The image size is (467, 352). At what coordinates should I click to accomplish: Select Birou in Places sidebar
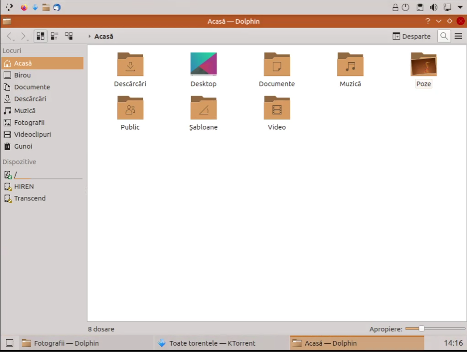tap(43, 75)
